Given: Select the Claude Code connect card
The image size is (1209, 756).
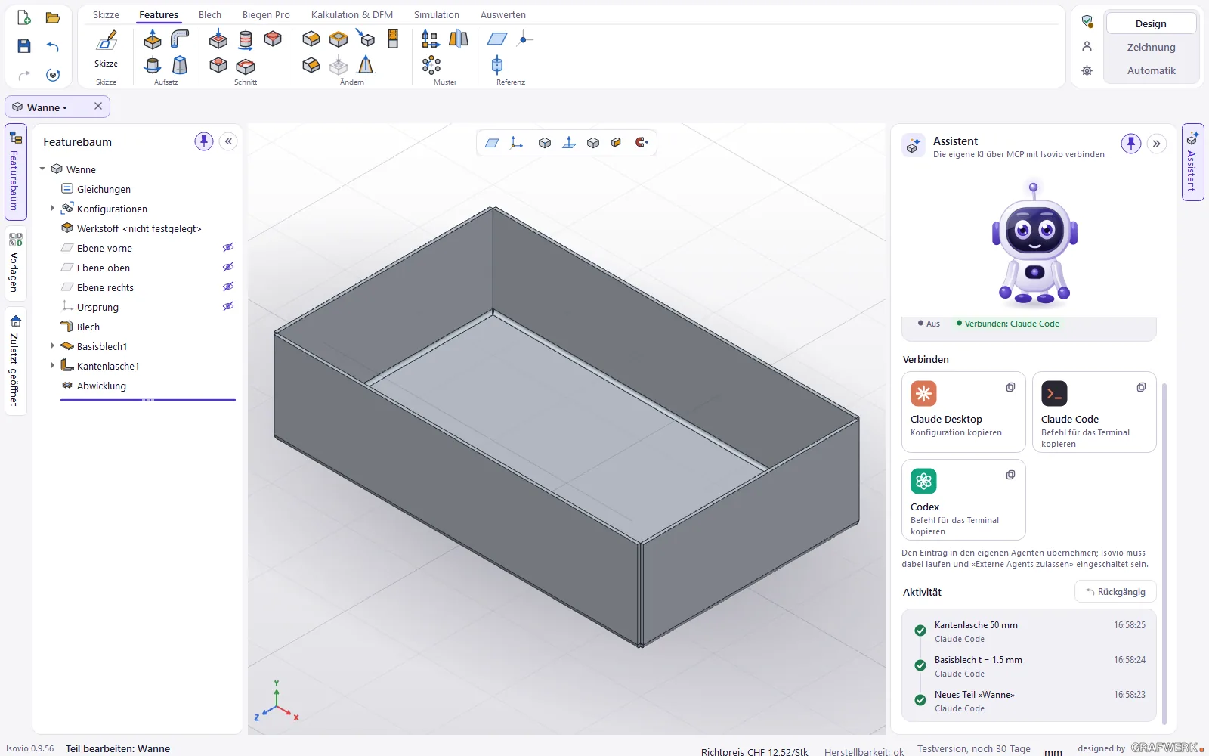Looking at the screenshot, I should 1094,412.
